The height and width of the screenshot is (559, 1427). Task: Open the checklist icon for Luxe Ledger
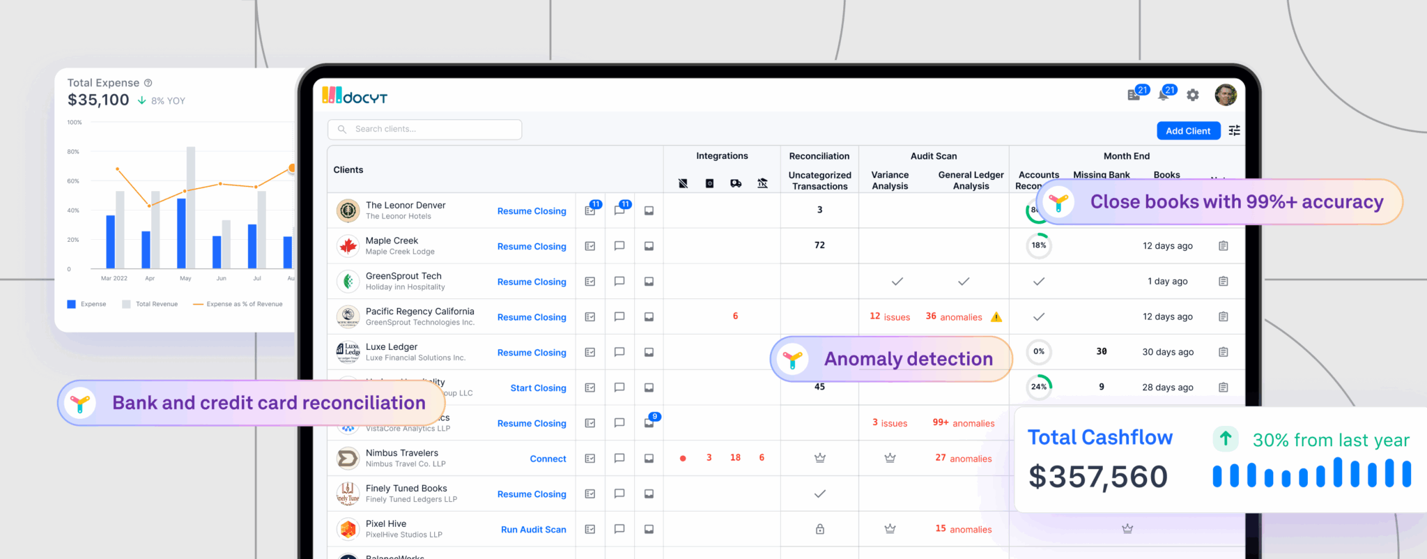[590, 352]
